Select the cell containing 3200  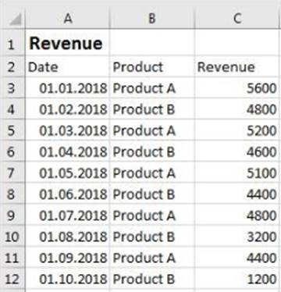237,237
